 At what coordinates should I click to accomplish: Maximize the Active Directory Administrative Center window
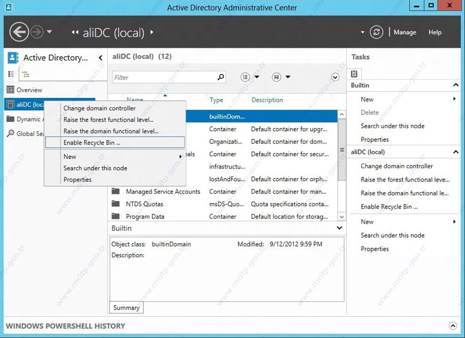[431, 6]
